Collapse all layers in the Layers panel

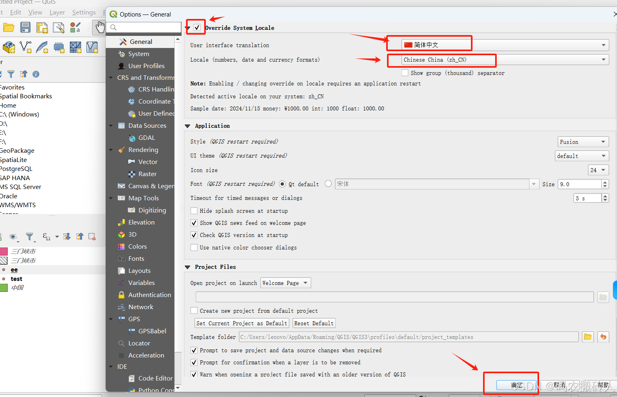point(80,237)
